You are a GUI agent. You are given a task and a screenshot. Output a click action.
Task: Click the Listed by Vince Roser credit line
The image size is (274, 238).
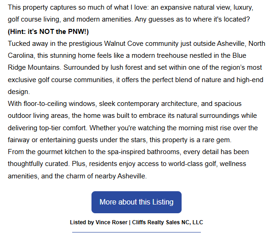[x=136, y=222]
